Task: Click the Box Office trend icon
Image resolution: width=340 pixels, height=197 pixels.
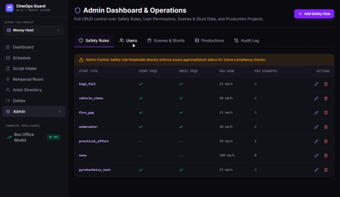Action: point(9,137)
